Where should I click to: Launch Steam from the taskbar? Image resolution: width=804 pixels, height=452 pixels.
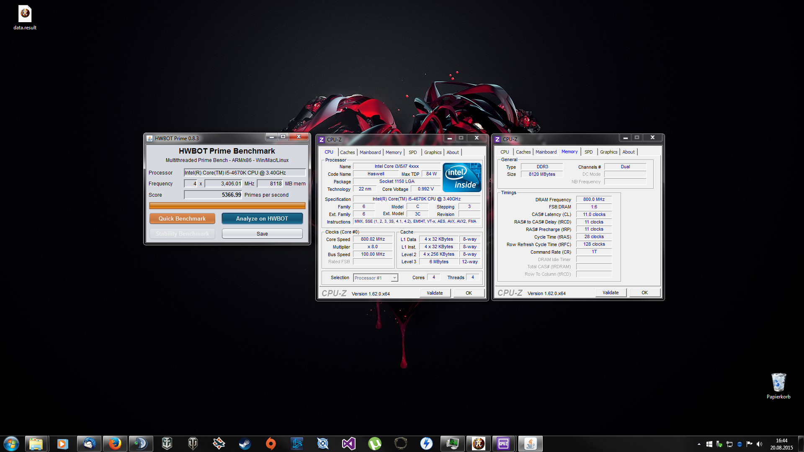coord(245,444)
